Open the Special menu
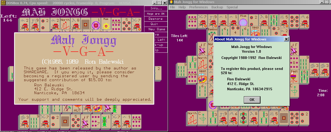The height and width of the screenshot is (132, 331). click(x=232, y=7)
